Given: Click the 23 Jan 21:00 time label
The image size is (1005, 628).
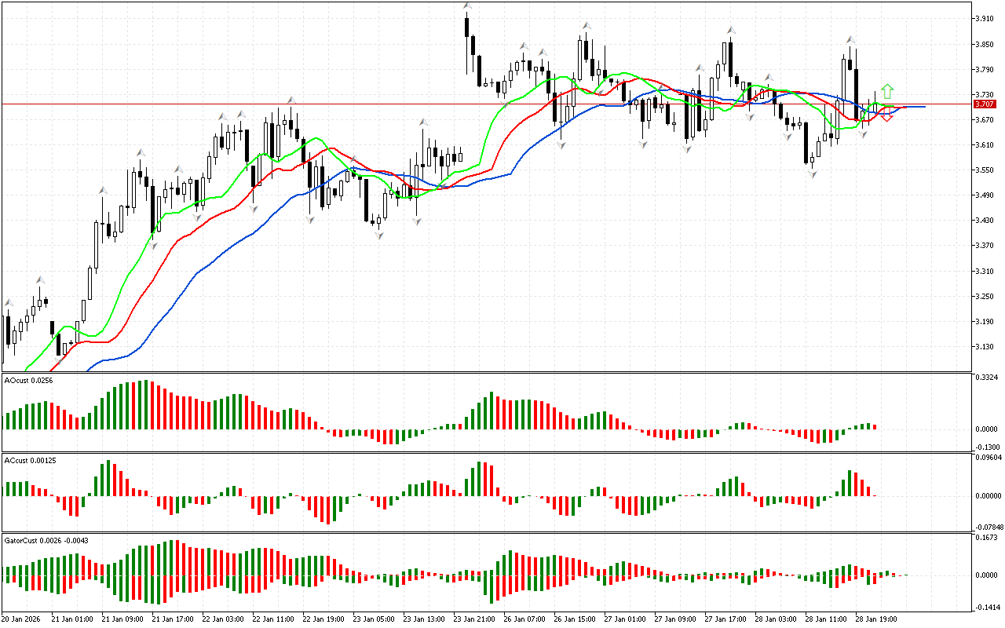Looking at the screenshot, I should click(x=476, y=619).
